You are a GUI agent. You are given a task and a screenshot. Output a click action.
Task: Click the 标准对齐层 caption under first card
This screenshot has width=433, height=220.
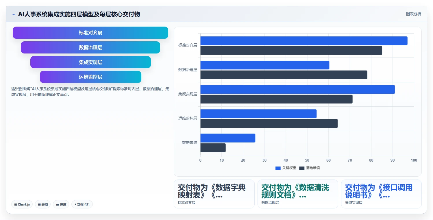click(186, 203)
